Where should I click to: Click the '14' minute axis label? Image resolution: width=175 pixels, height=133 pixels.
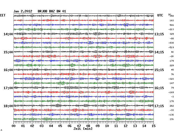point(144,126)
